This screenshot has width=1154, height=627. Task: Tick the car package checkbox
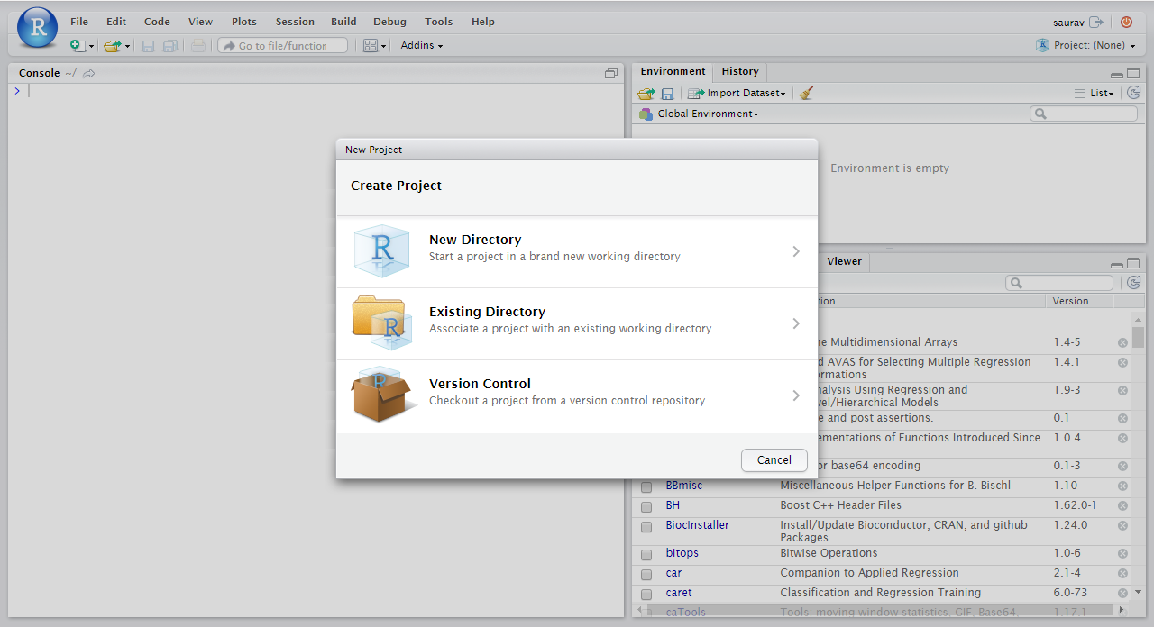click(x=646, y=574)
